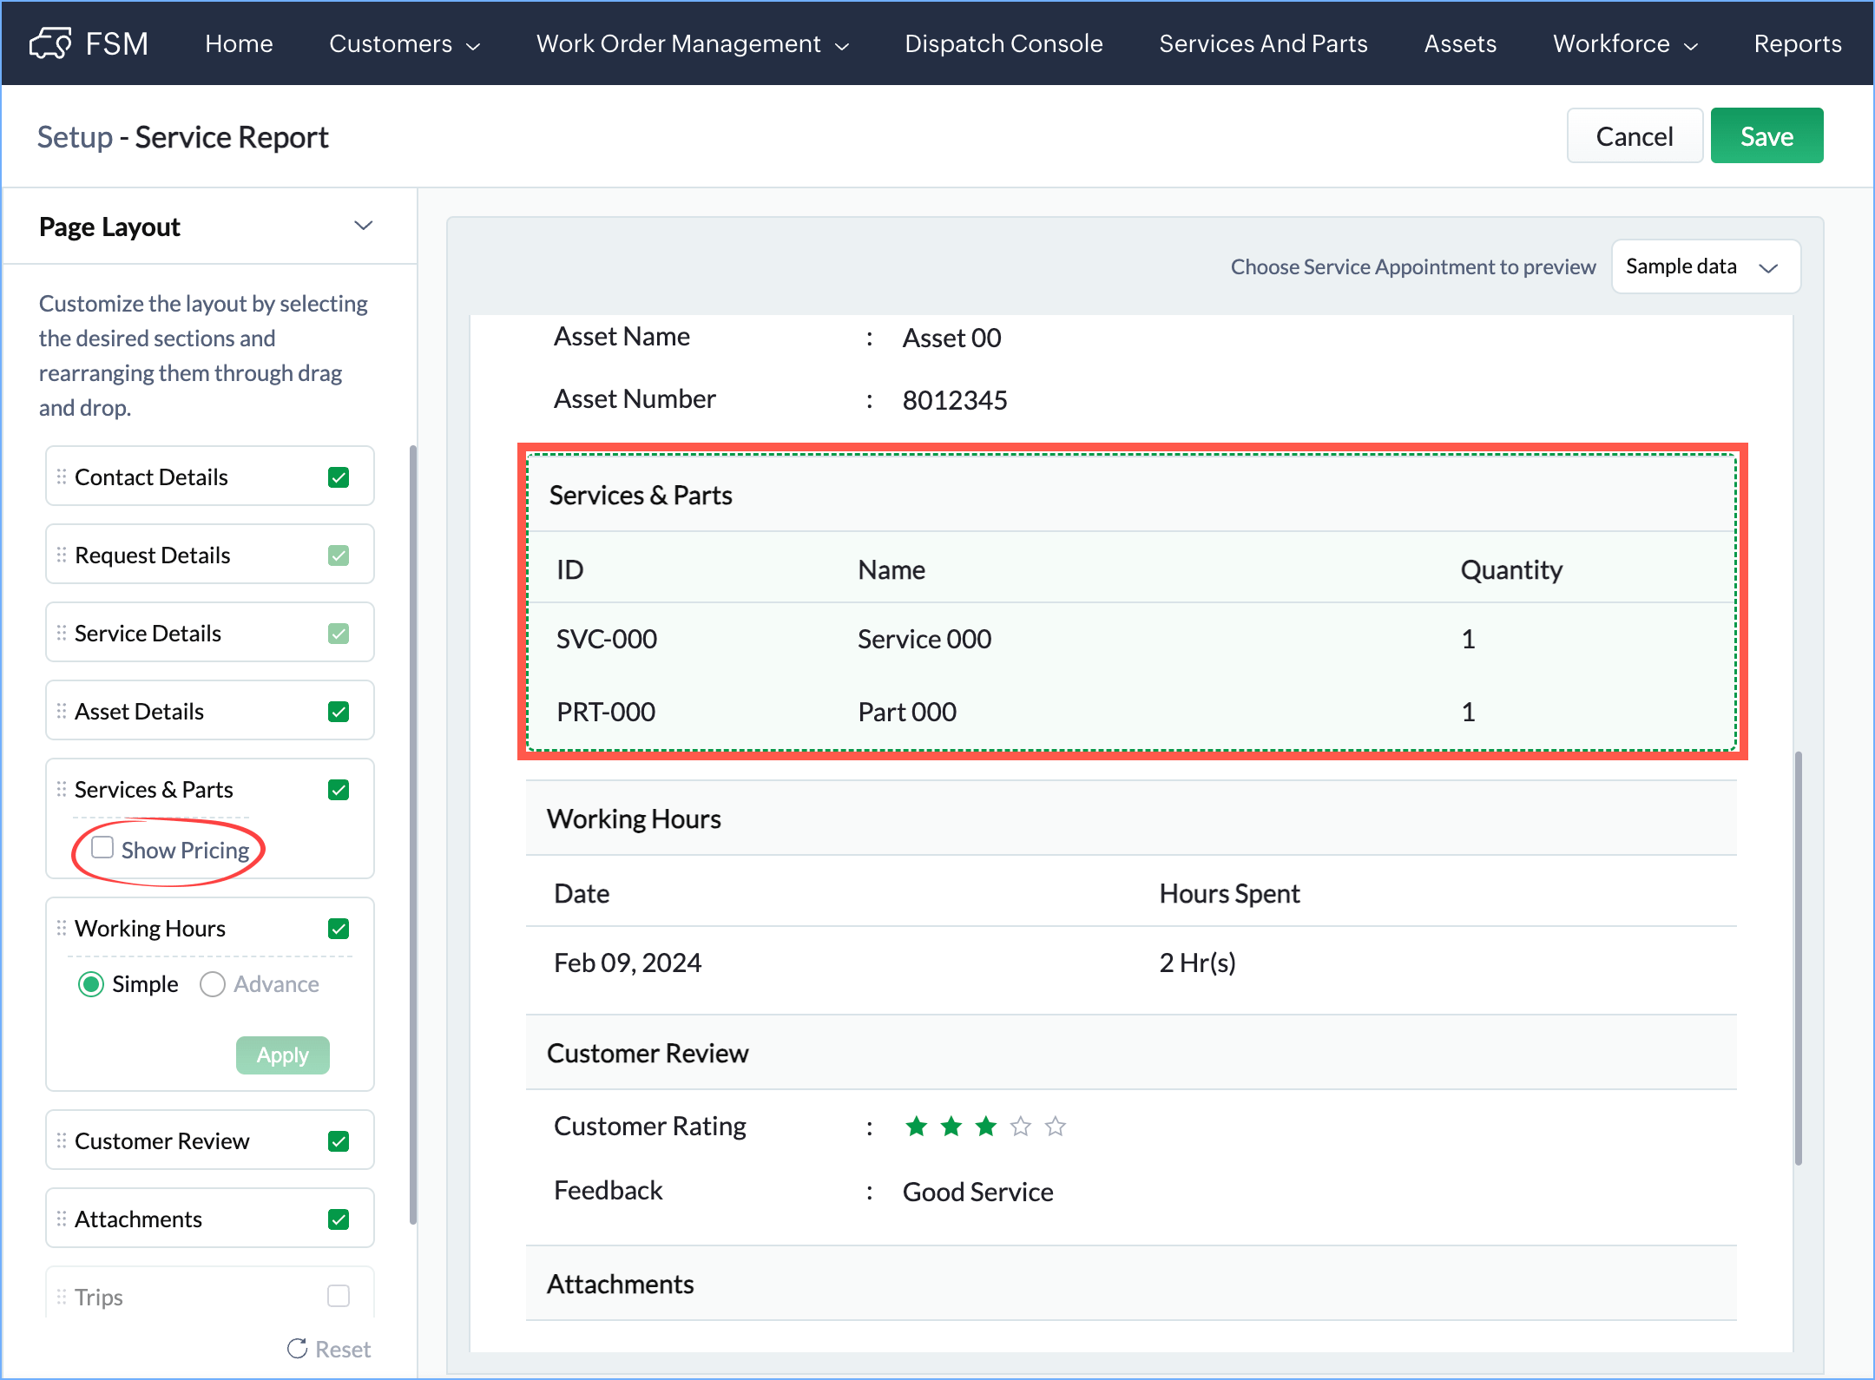
Task: Select the Advance working hours option
Action: click(x=213, y=984)
